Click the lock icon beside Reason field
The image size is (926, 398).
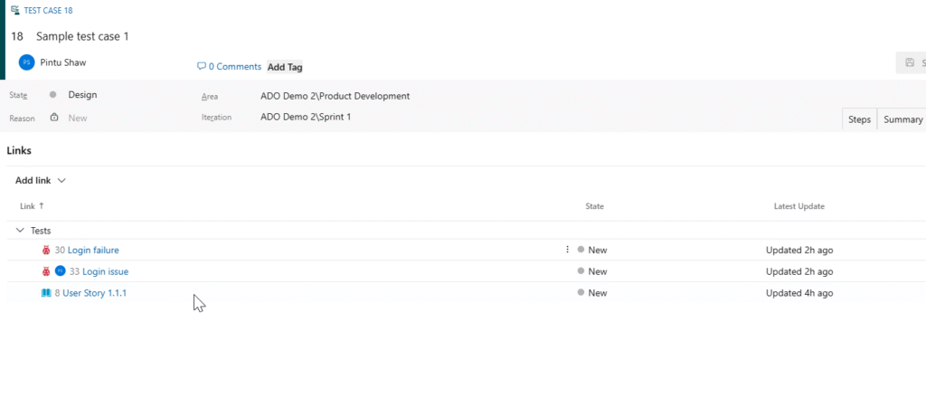(54, 118)
